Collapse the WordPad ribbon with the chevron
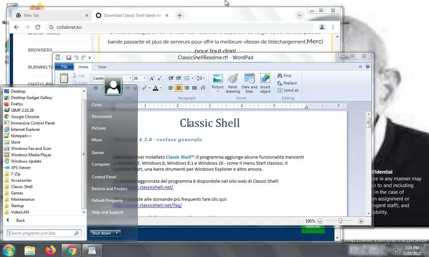This screenshot has width=429, height=257. pos(360,67)
